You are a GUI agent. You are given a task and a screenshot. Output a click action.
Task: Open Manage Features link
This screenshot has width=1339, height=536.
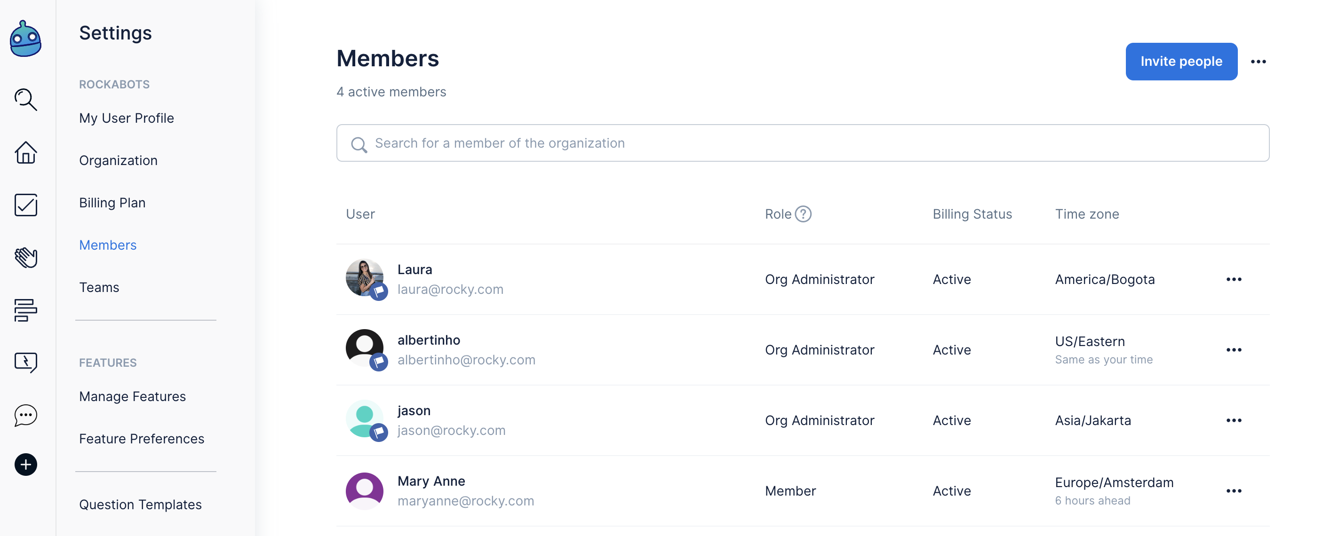pos(132,396)
